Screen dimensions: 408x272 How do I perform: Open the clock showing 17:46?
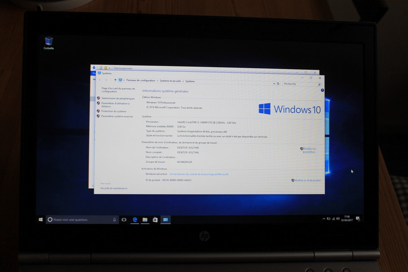347,218
